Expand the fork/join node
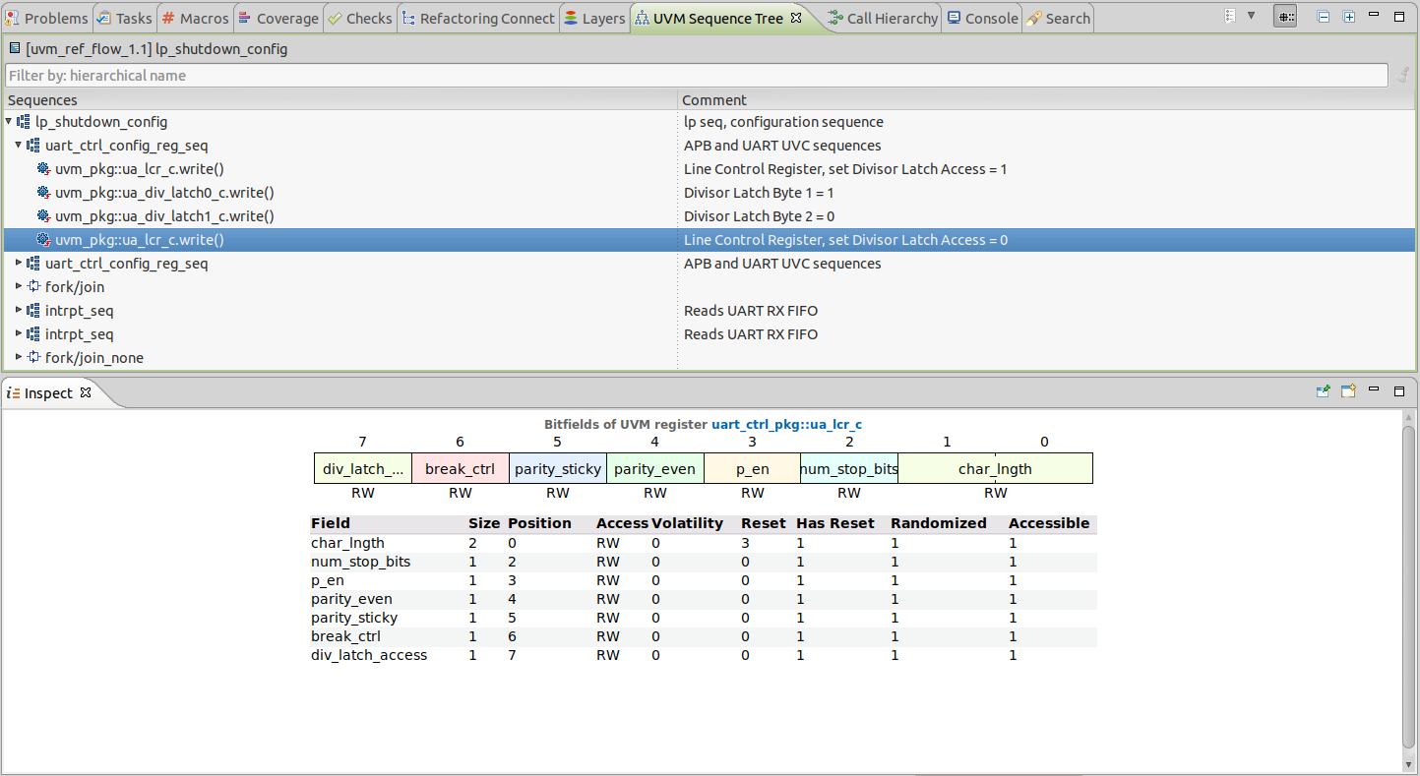The width and height of the screenshot is (1420, 776). click(19, 287)
